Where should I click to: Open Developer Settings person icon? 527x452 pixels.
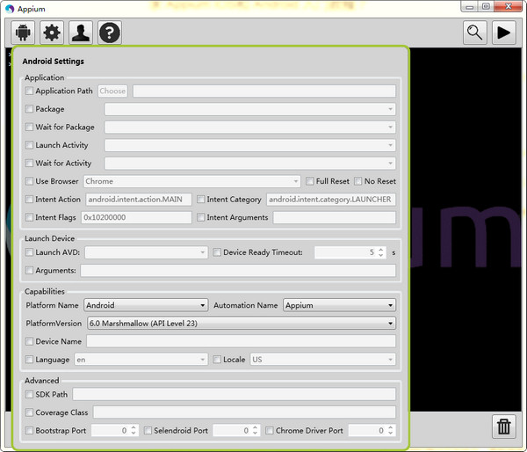81,33
